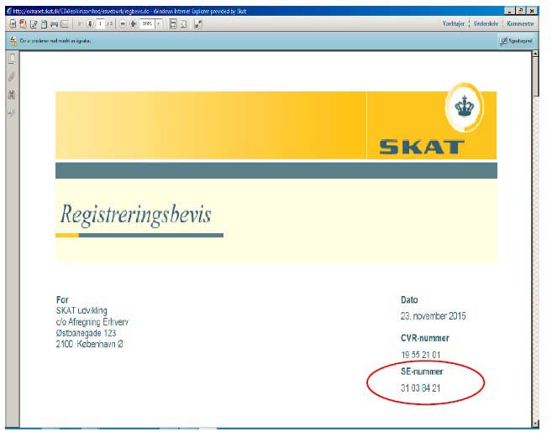Image resolution: width=552 pixels, height=442 pixels.
Task: Close the Internet Explorer window
Action: pos(532,11)
